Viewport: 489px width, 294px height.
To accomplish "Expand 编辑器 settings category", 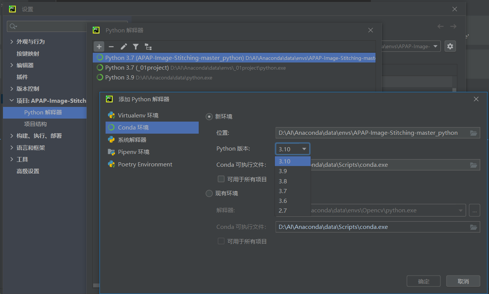I will click(12, 65).
